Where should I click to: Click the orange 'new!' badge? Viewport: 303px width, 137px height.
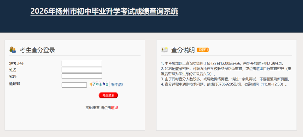click(x=203, y=50)
